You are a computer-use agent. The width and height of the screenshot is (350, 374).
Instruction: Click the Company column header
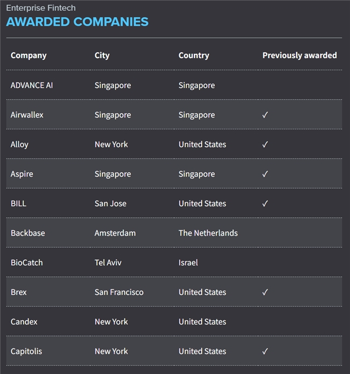(29, 55)
